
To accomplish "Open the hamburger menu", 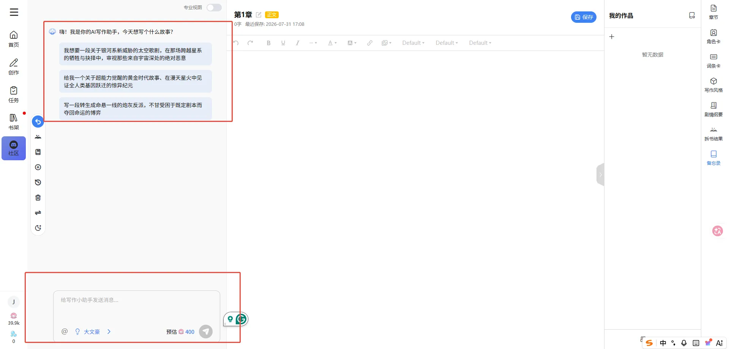I will coord(14,12).
